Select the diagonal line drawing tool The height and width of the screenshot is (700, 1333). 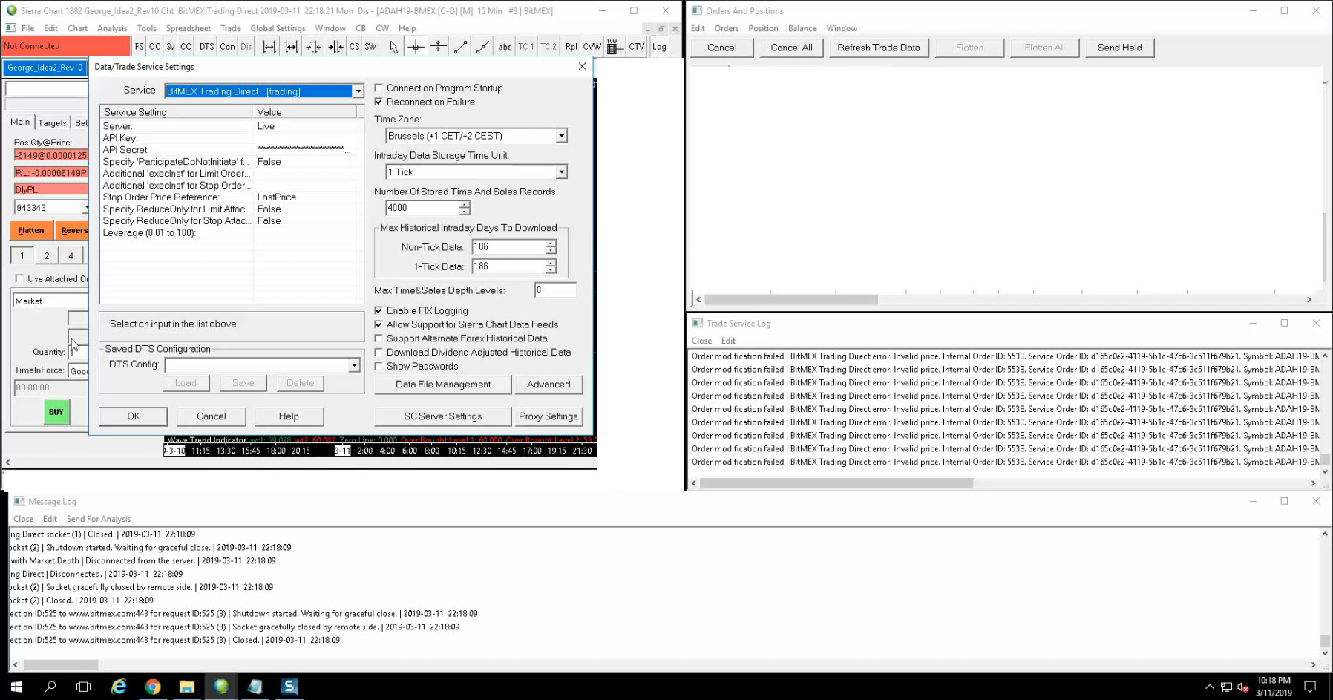pyautogui.click(x=460, y=46)
